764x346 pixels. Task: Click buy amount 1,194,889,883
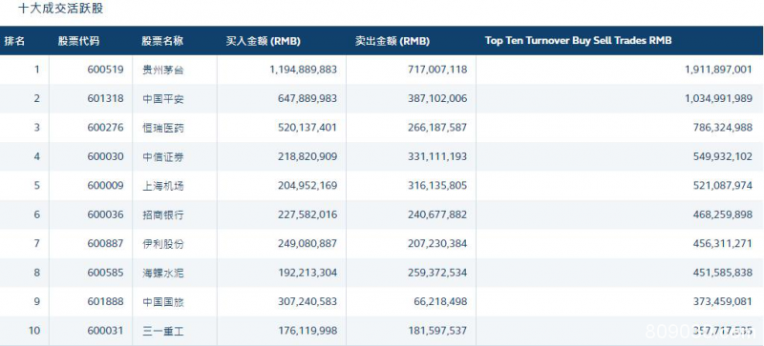tap(303, 70)
